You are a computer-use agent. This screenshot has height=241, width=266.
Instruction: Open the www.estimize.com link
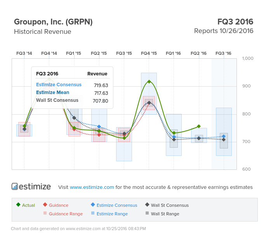tap(92, 187)
